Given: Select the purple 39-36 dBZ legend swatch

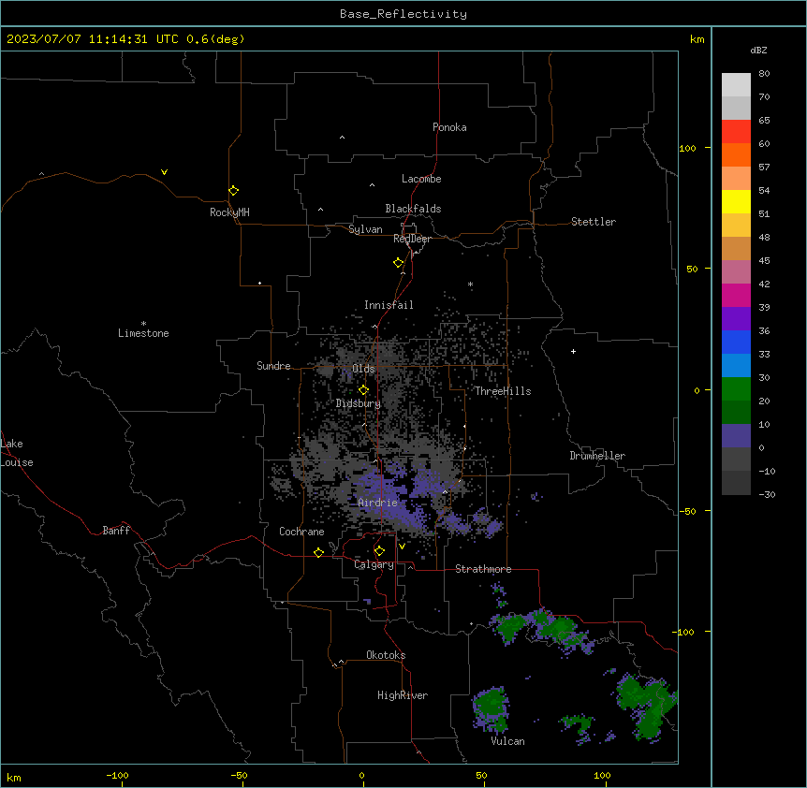Looking at the screenshot, I should 736,319.
